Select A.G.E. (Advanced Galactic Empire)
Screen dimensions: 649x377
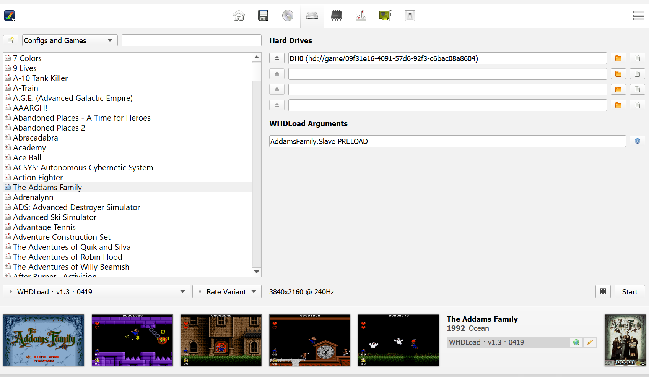(x=128, y=98)
